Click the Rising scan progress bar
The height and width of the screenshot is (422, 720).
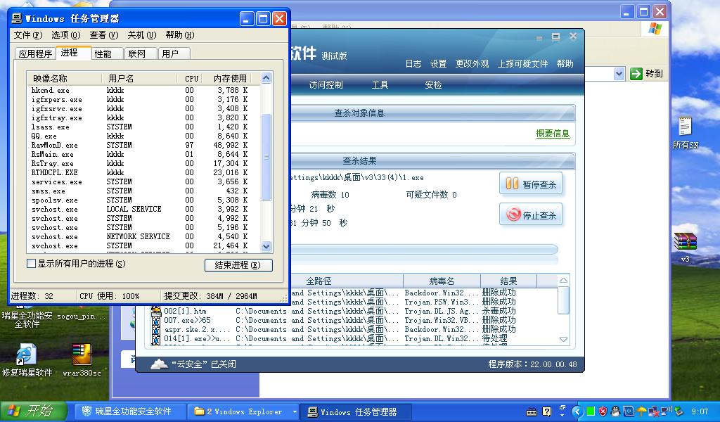[x=424, y=250]
